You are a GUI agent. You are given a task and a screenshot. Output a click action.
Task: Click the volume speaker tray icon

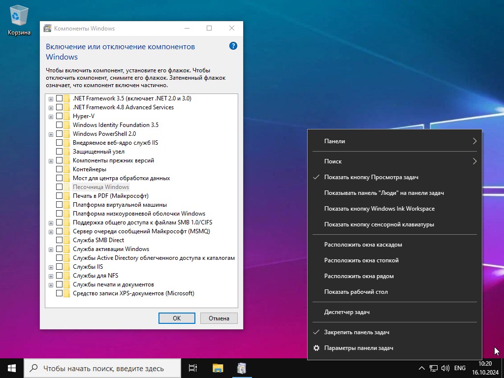pos(445,368)
